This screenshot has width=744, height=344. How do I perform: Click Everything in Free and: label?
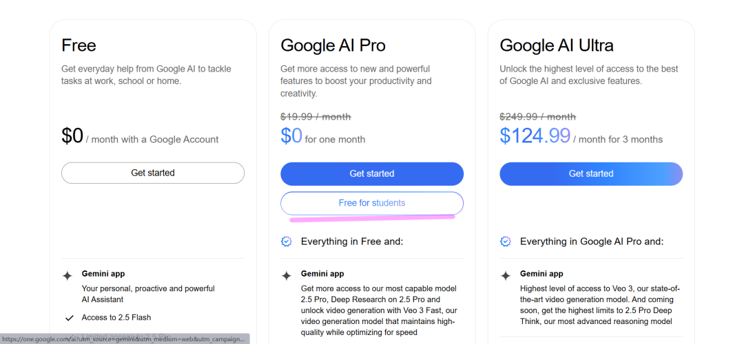(x=351, y=241)
